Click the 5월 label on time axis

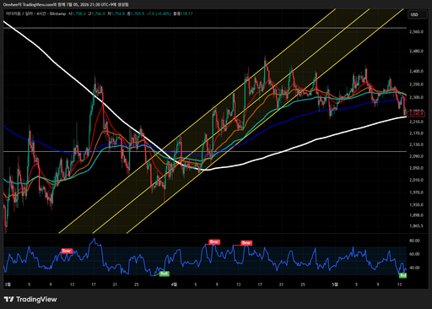tap(335, 285)
